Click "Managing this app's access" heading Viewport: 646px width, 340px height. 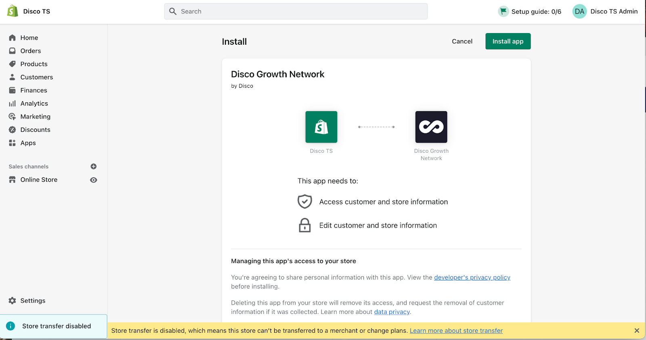[x=294, y=261]
